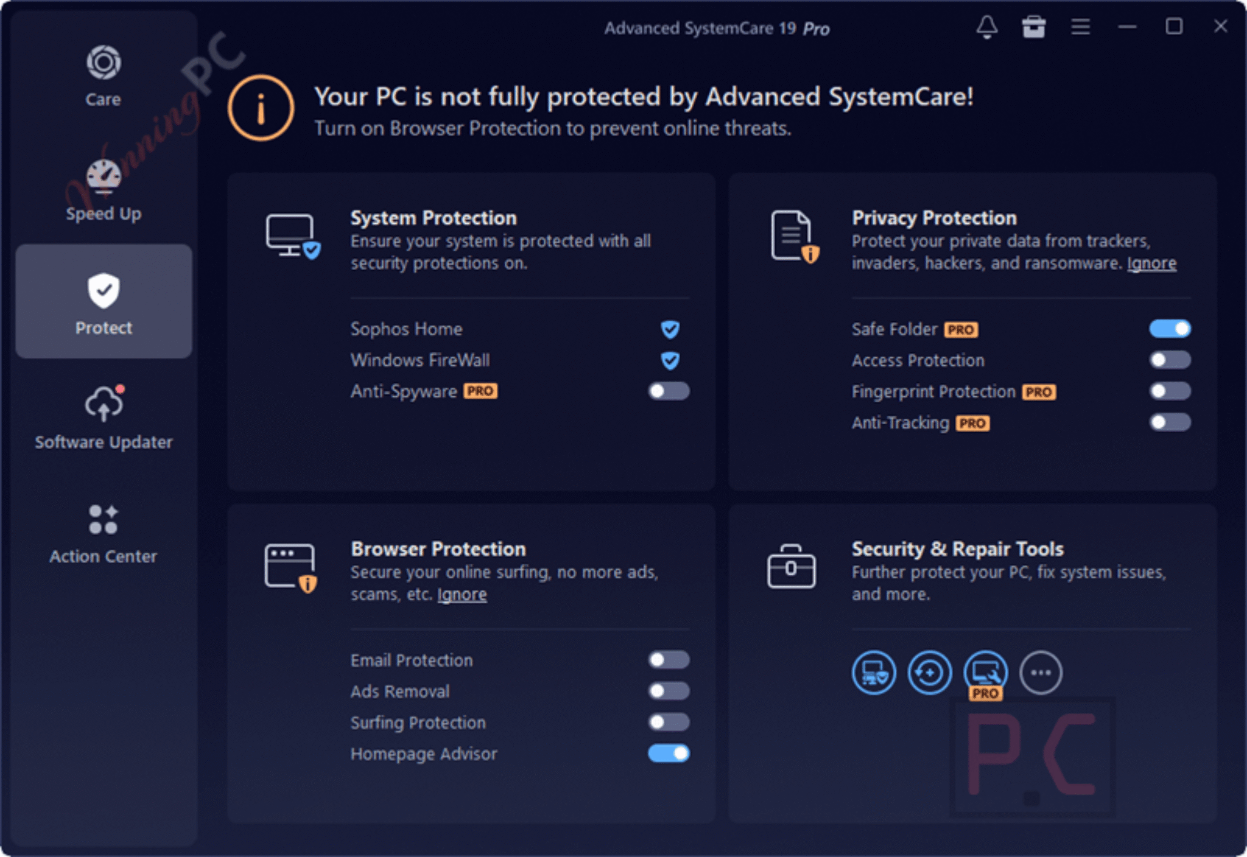
Task: Click PRO badge next to Safe Folder
Action: pos(961,330)
